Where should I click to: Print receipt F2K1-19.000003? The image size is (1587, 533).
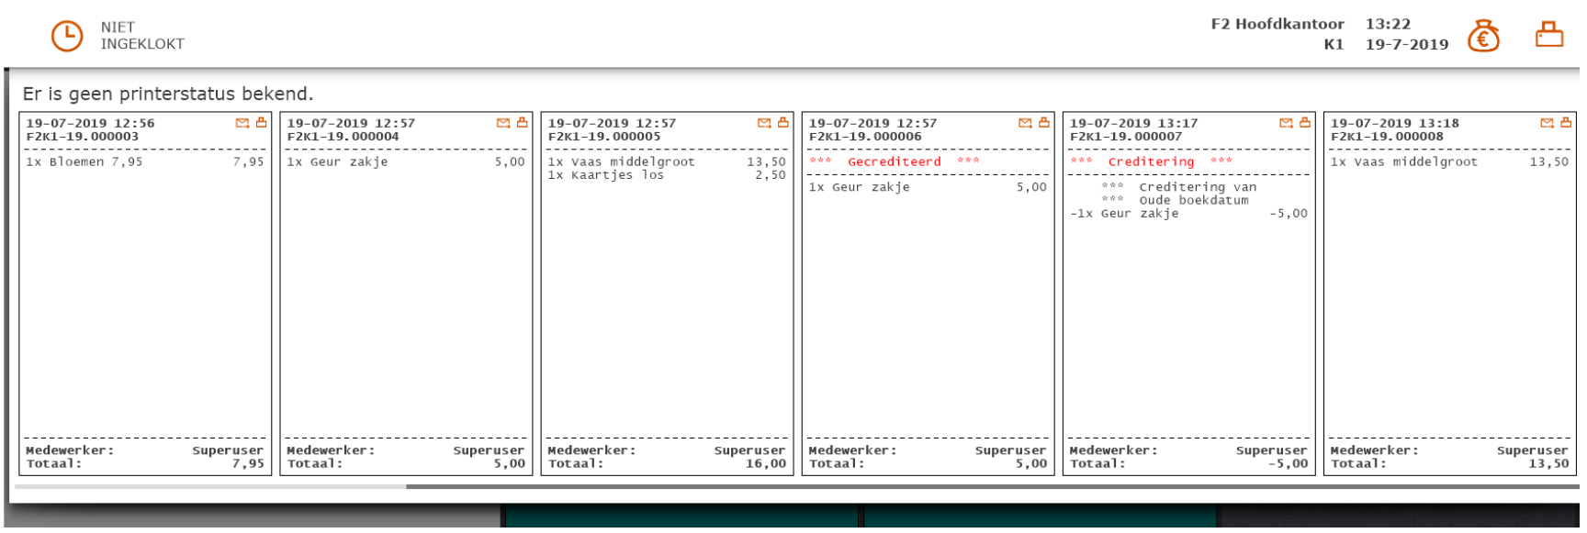pyautogui.click(x=261, y=123)
